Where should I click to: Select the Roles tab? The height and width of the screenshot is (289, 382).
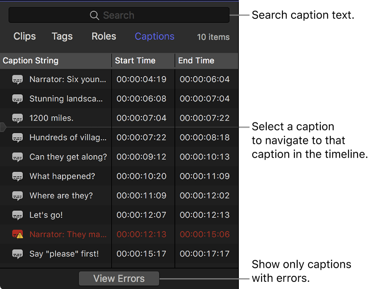tap(103, 36)
